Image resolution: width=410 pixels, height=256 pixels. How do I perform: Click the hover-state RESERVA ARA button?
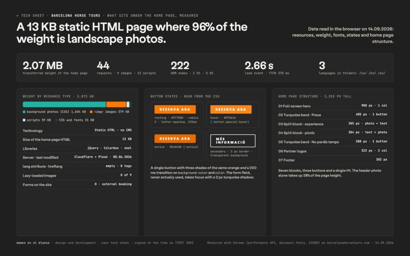point(231,110)
